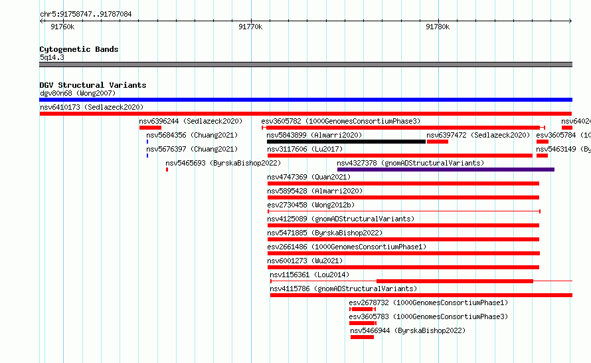This screenshot has width=591, height=363.
Task: Click the red bar under nsv5466944
Action: (362, 337)
